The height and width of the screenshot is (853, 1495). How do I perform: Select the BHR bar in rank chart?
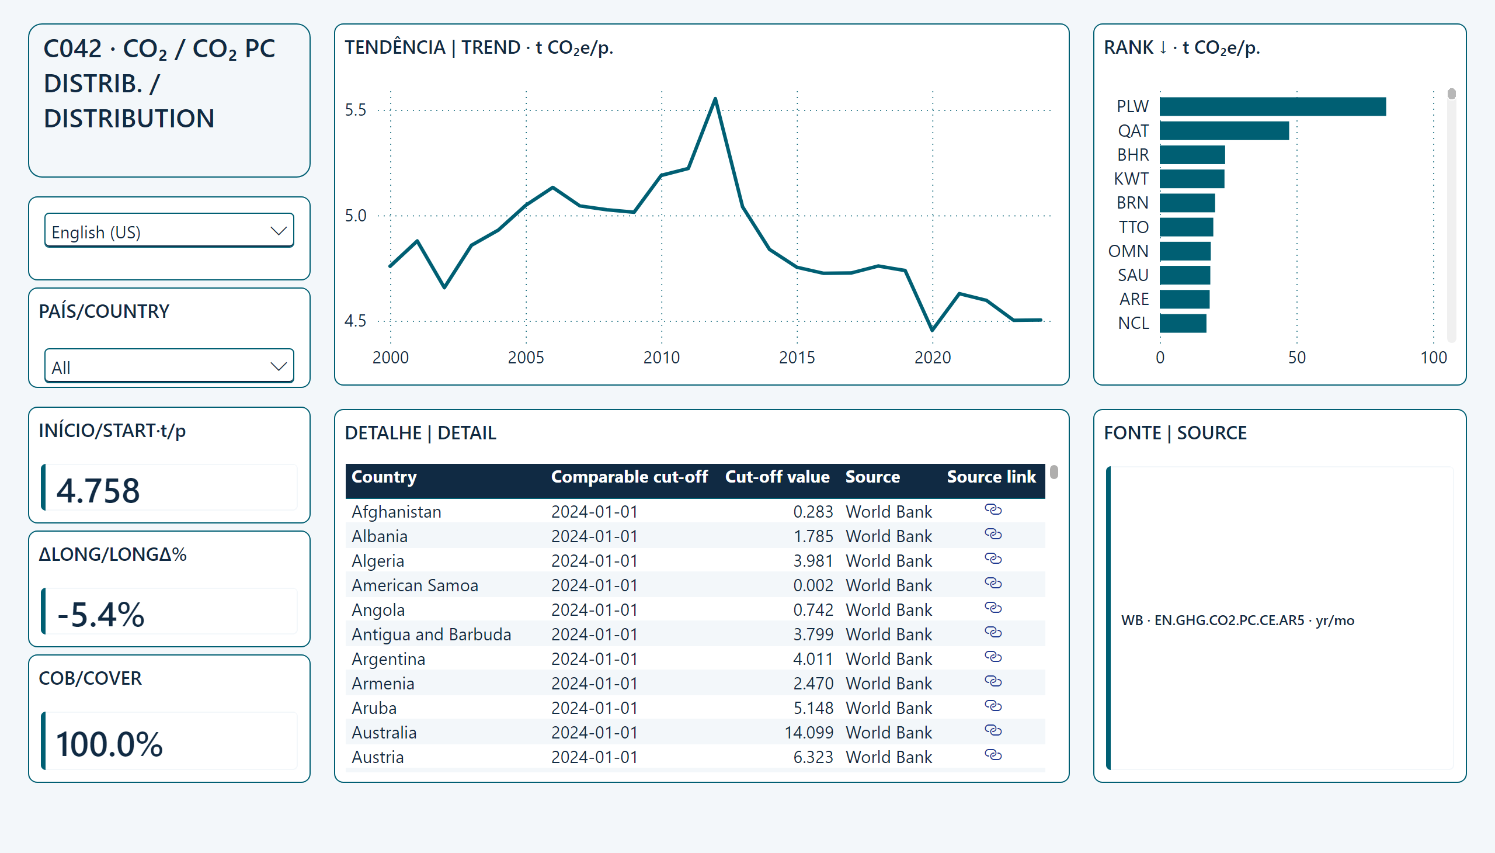(x=1192, y=155)
